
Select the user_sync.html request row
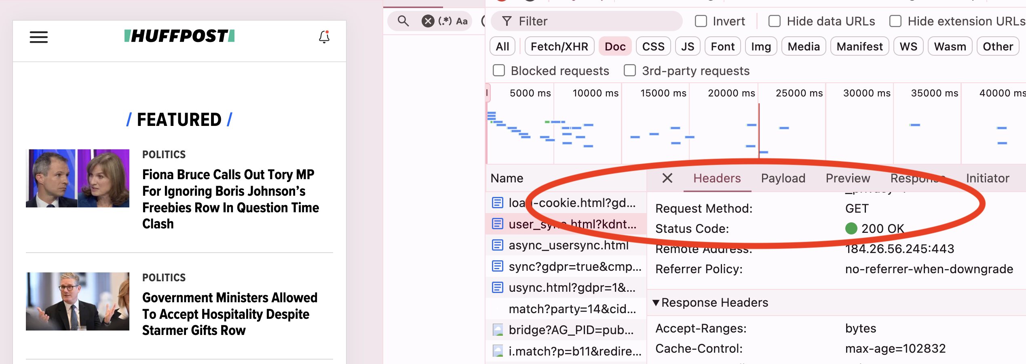click(x=566, y=224)
